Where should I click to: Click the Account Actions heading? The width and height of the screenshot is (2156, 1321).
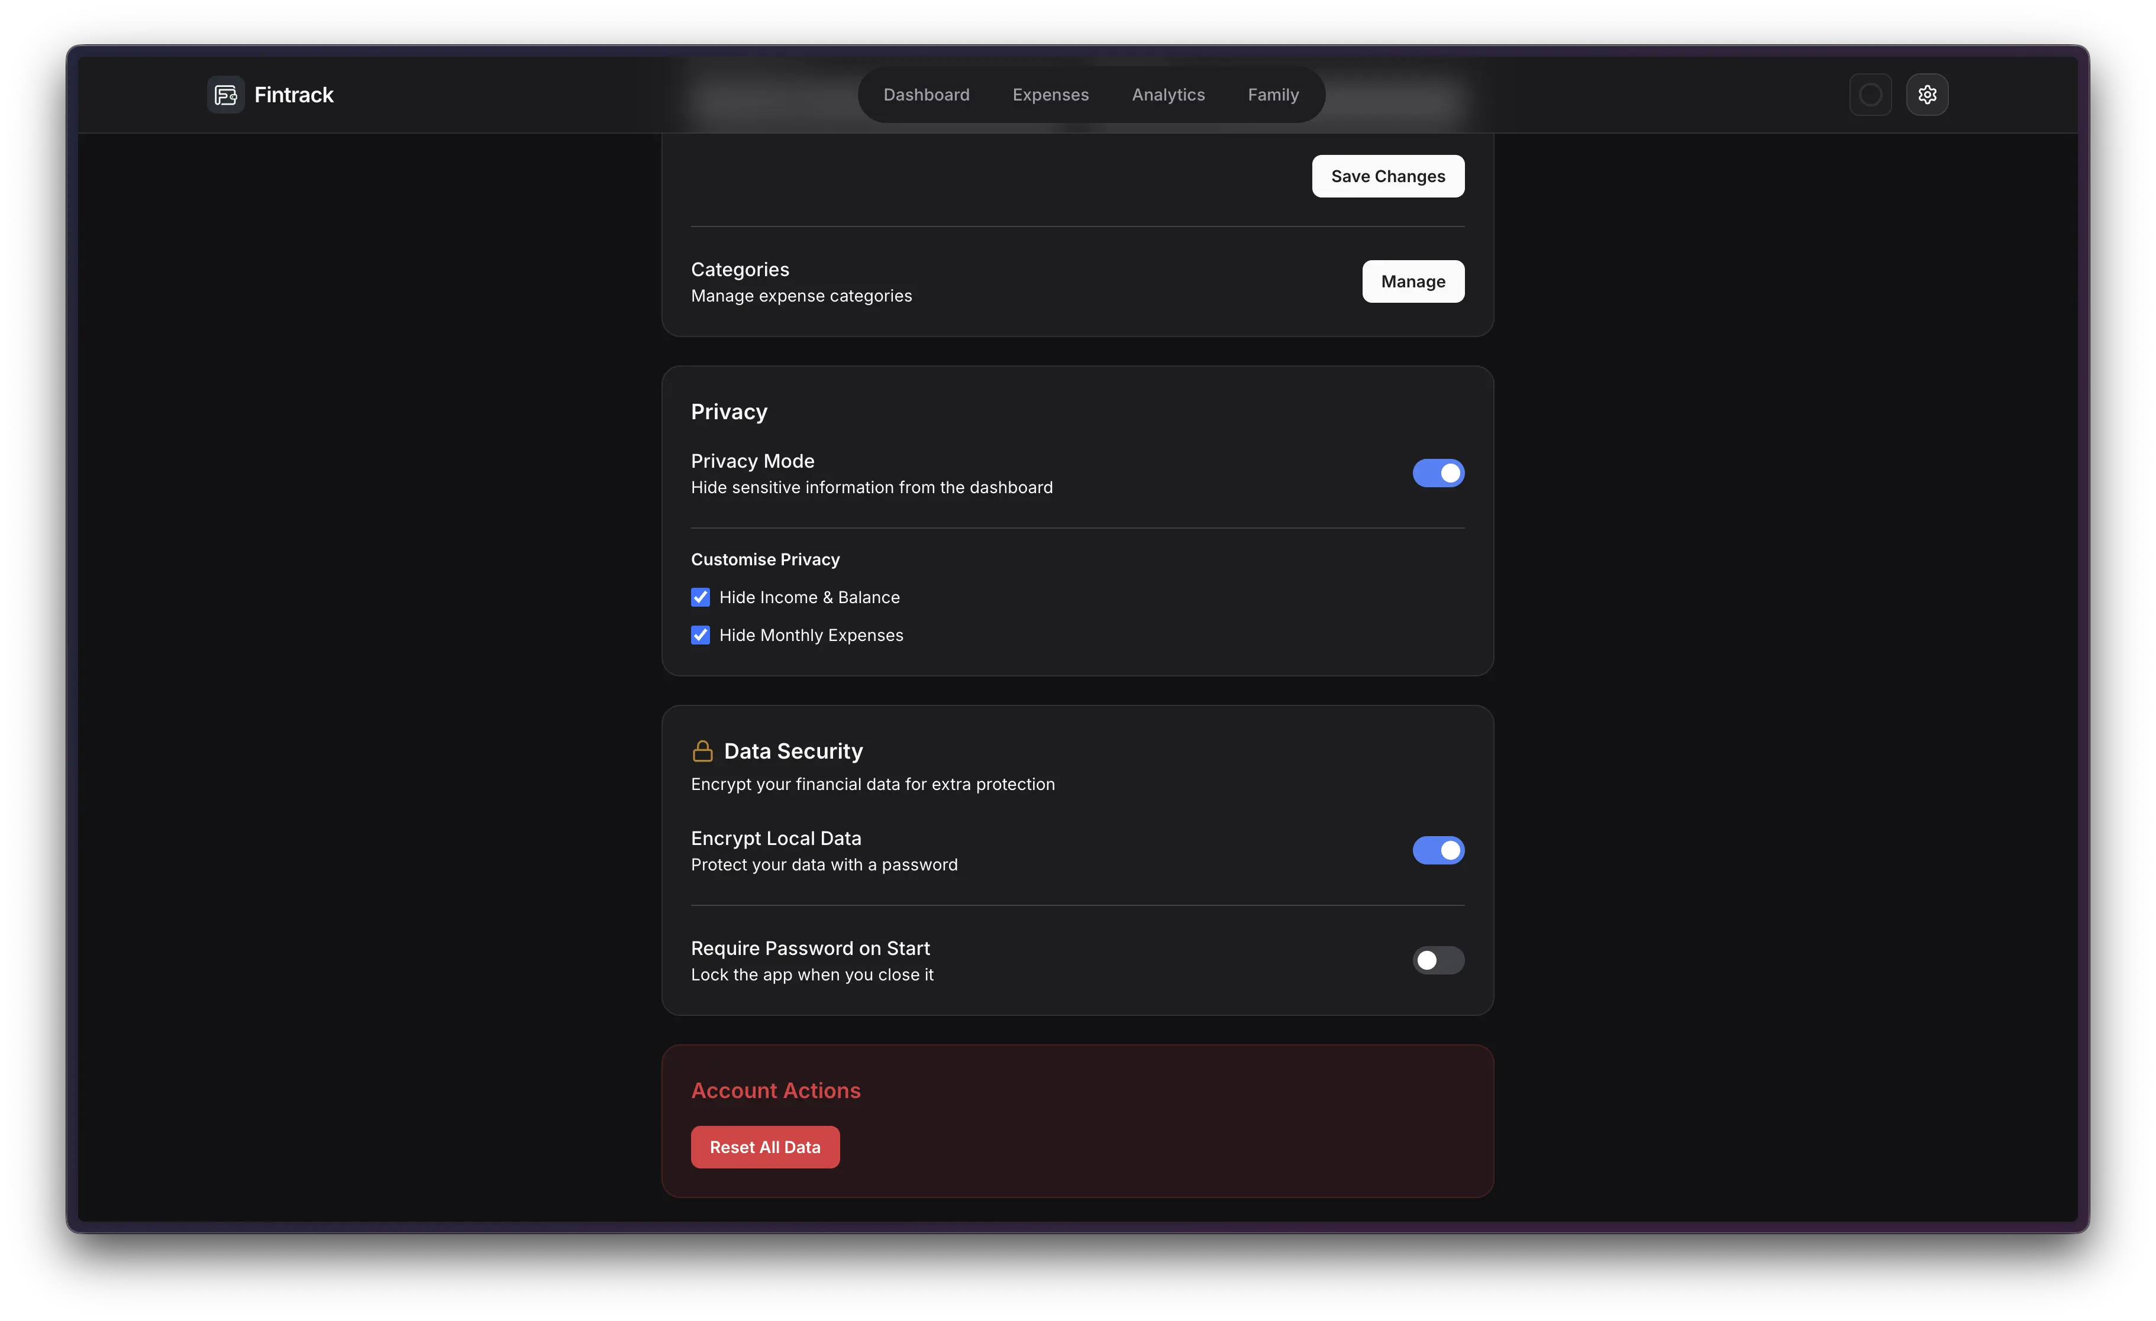pyautogui.click(x=775, y=1090)
